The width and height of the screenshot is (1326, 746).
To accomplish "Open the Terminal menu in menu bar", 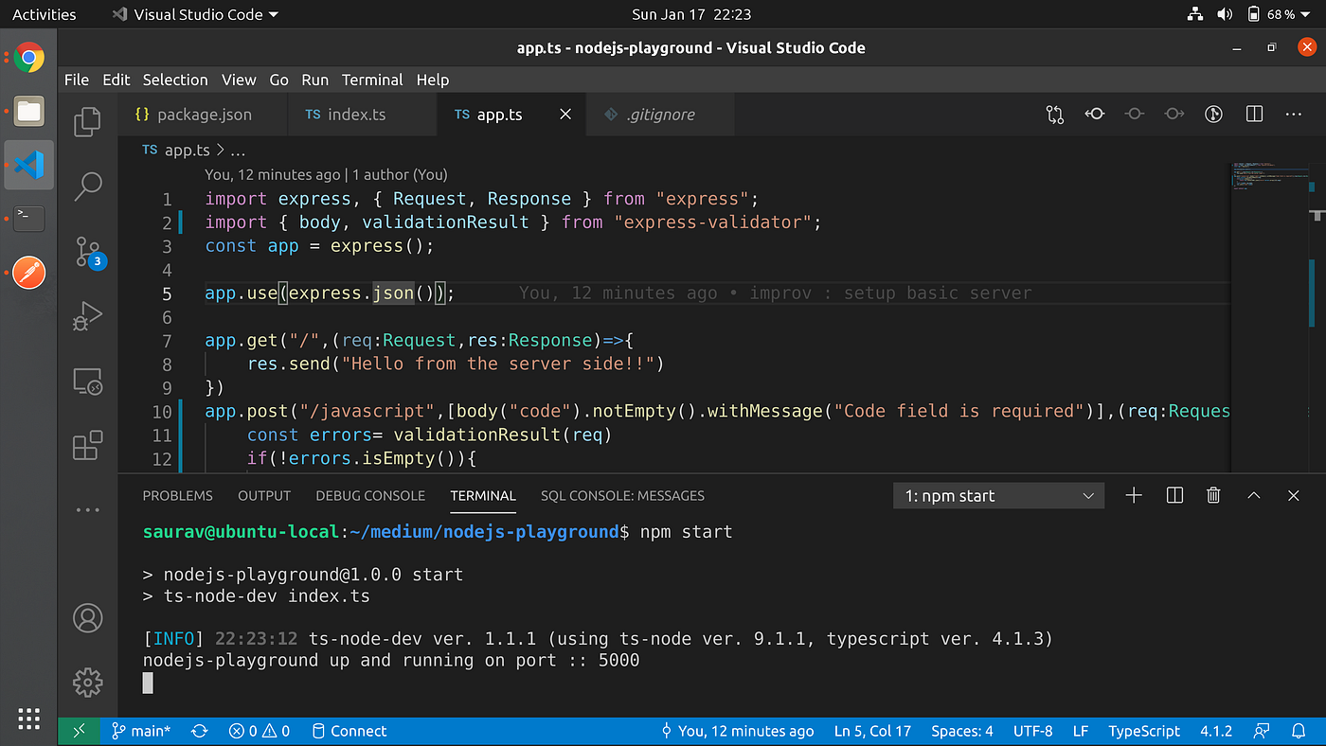I will 372,80.
